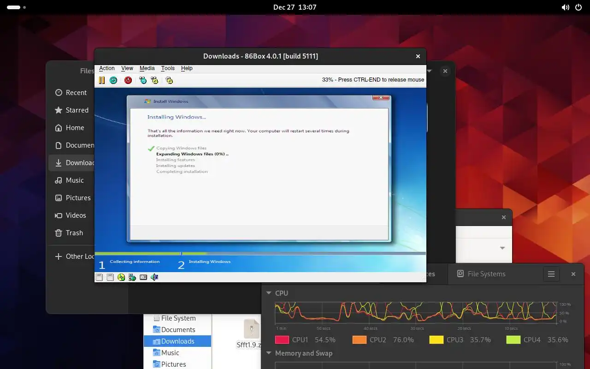The image size is (590, 369).
Task: Click 'Copying Windows files' step text
Action: click(182, 148)
